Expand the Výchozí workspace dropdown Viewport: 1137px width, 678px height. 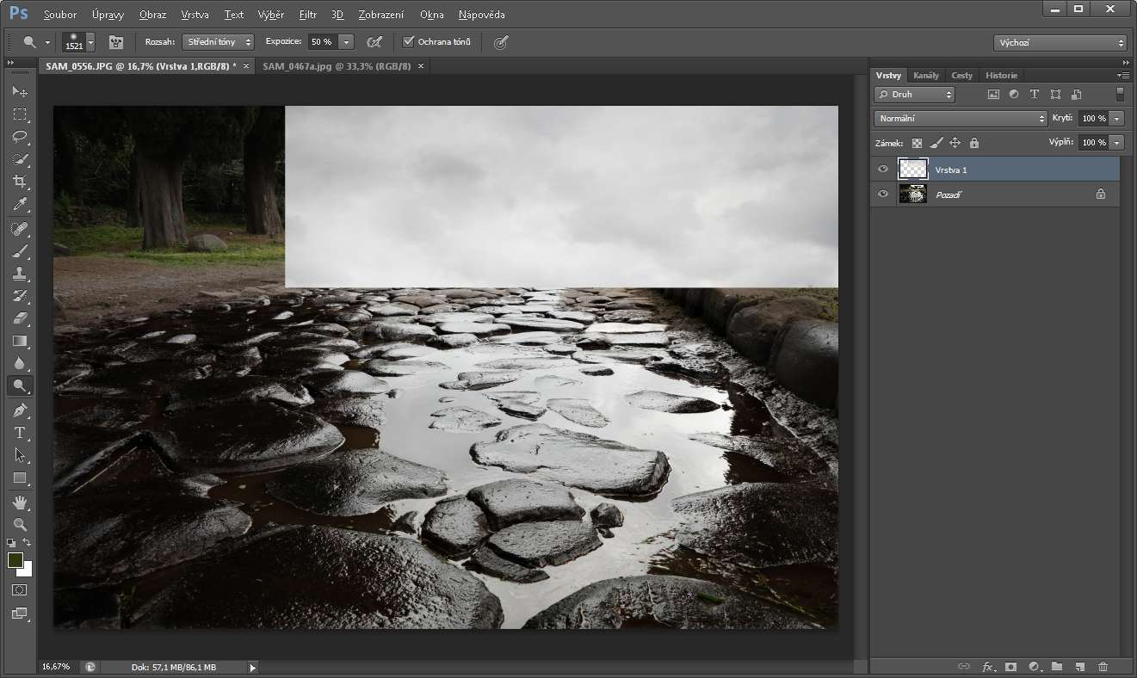coord(1060,42)
